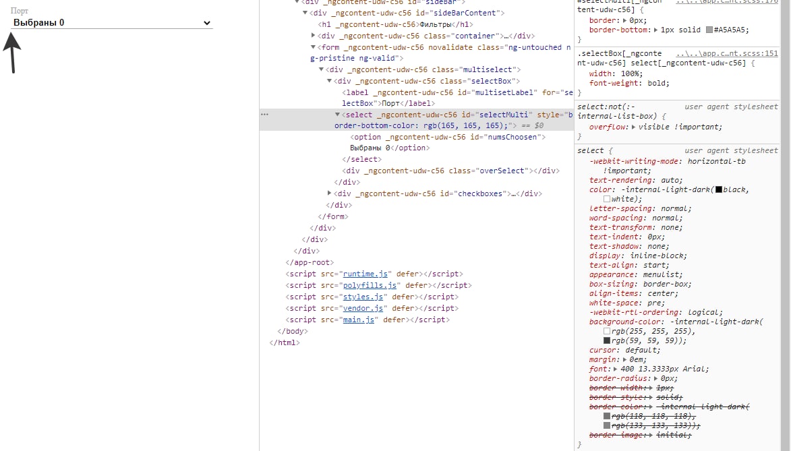The image size is (791, 451).
Task: Click the rgb(118, 118, 118) border color swatch
Action: [x=607, y=416]
